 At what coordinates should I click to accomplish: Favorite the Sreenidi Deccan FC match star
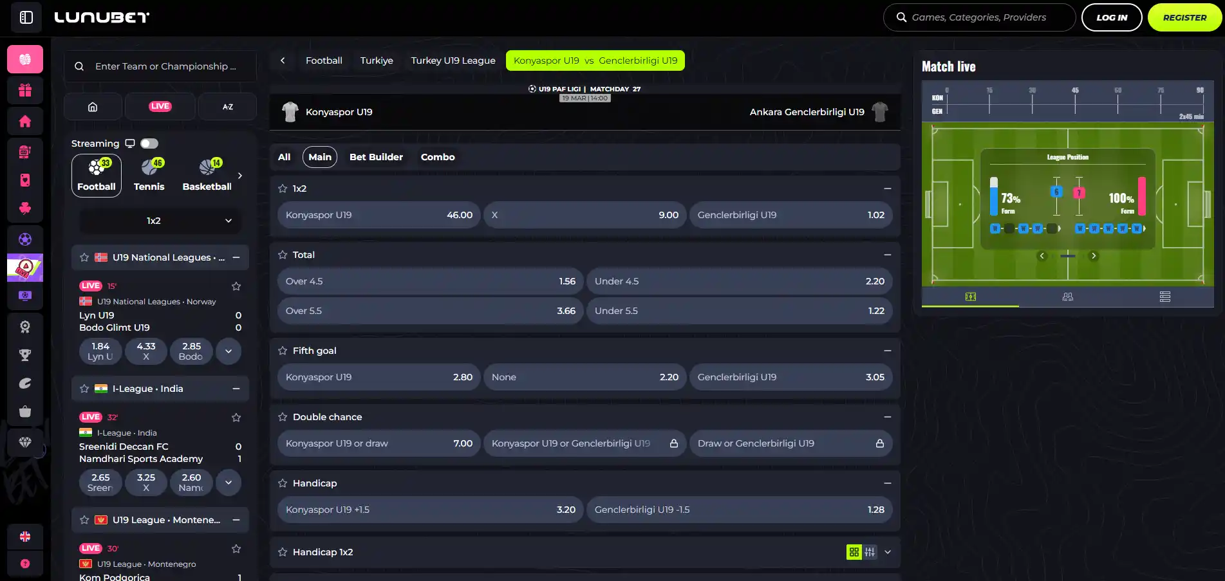point(236,418)
